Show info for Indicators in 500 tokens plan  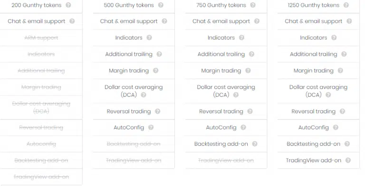[x=149, y=38]
